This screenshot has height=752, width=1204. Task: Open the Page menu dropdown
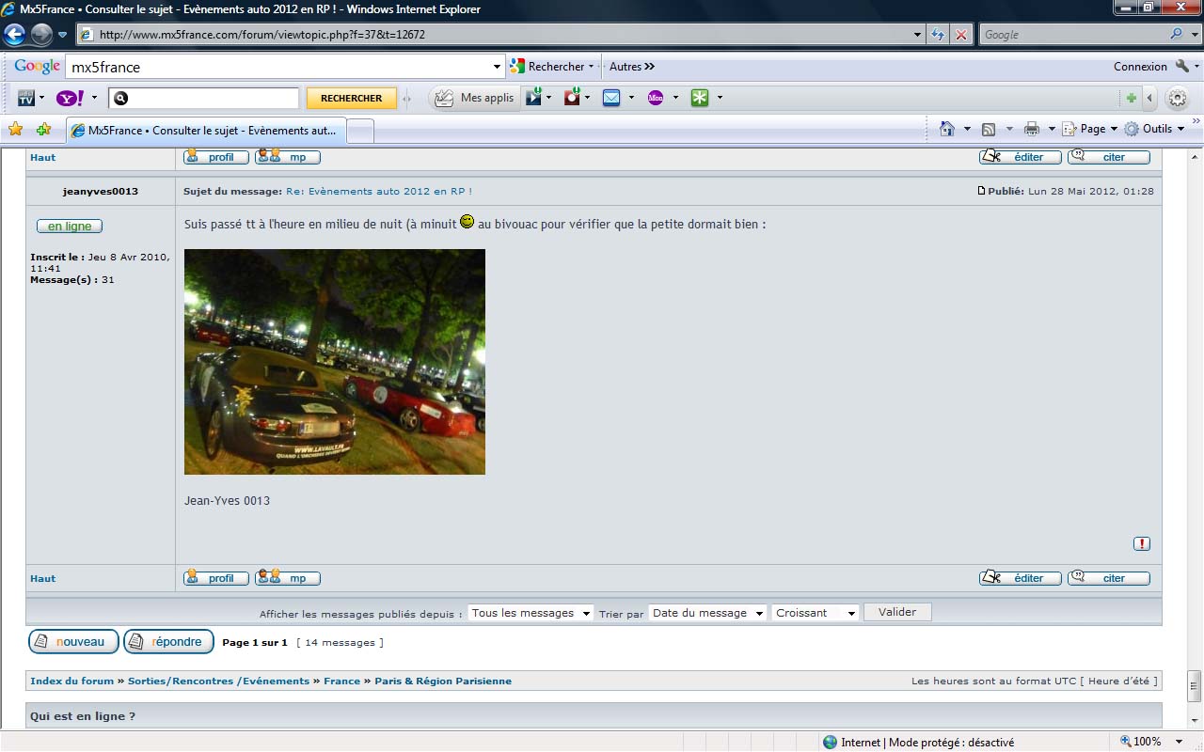coord(1114,129)
